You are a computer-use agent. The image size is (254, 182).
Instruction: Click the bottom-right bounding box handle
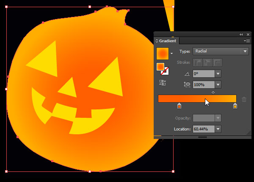pyautogui.click(x=173, y=171)
